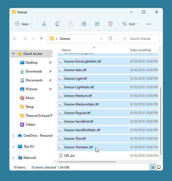The image size is (172, 181).
Task: Expand address bar history dropdown
Action: coord(101,38)
